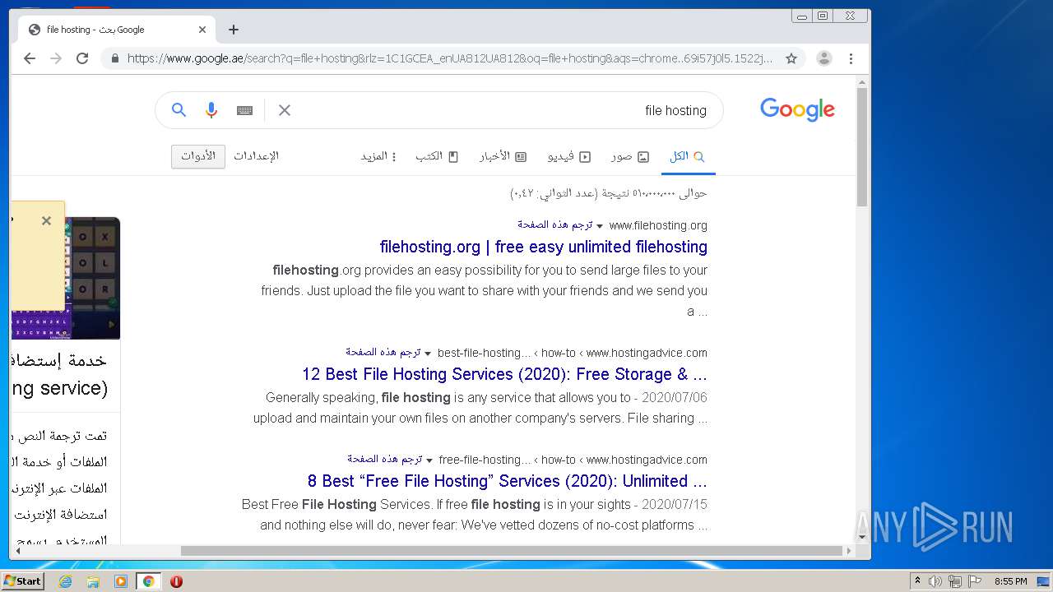Viewport: 1053px width, 592px height.
Task: Show hidden system tray icons
Action: [917, 581]
